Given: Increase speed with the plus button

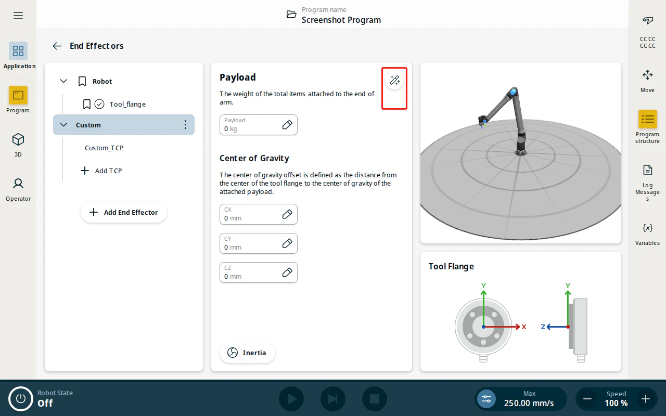Looking at the screenshot, I should pos(646,399).
